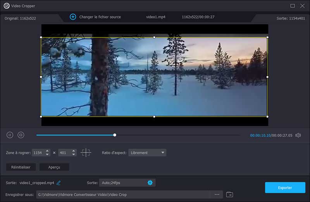Screen dimensions: 310x202
Task: Click the save path text field
Action: (x=123, y=194)
